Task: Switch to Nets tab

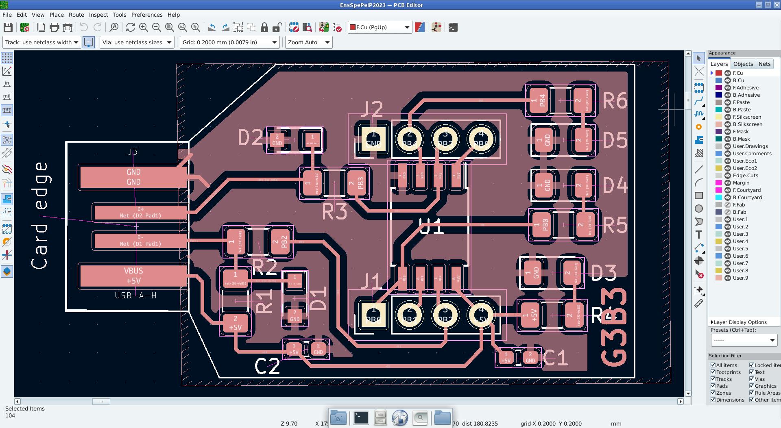Action: 764,64
